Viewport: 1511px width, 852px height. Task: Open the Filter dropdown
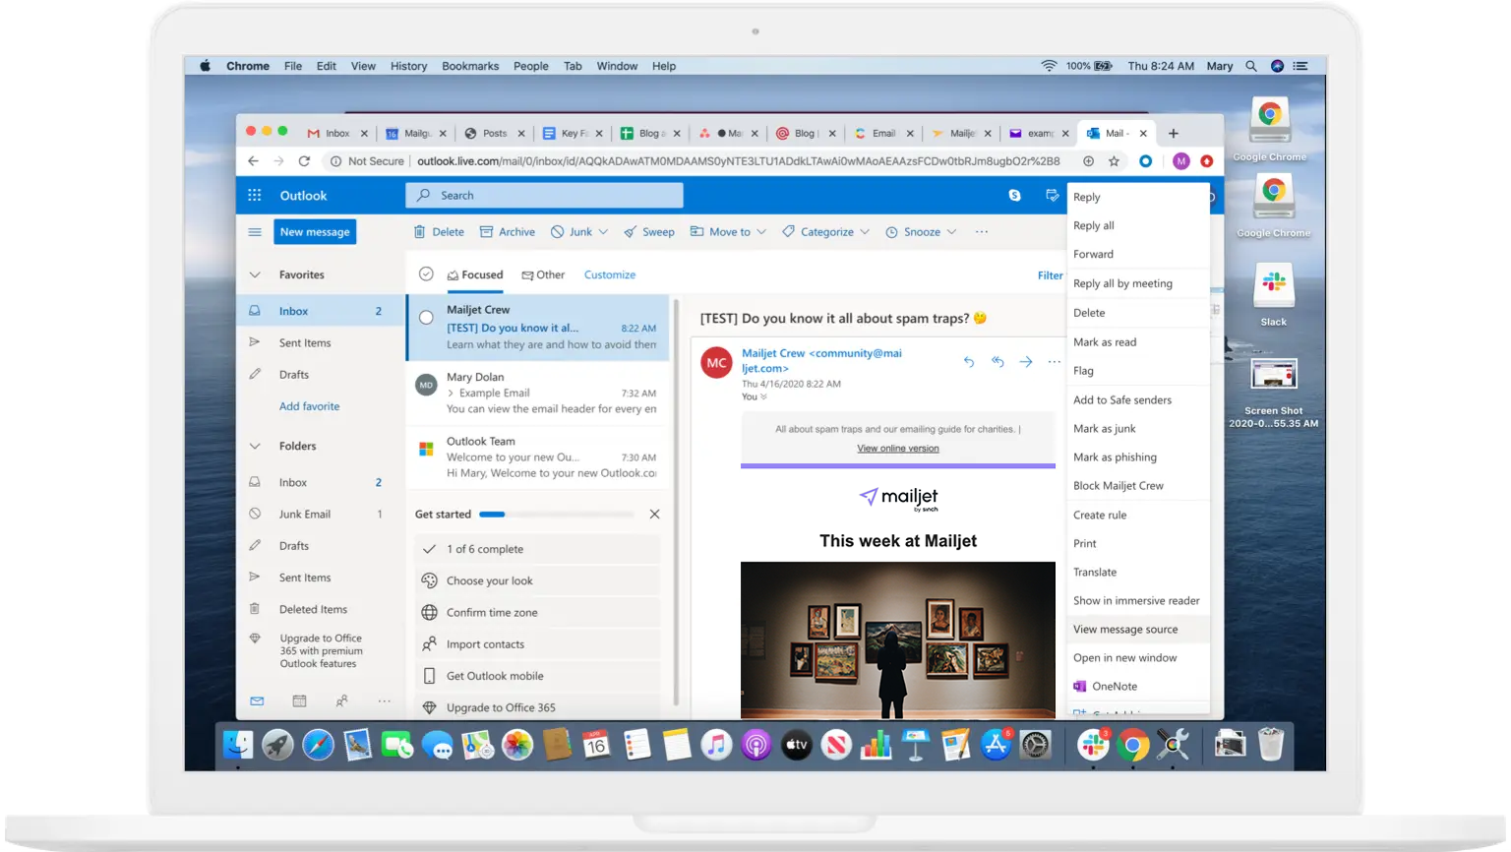1050,275
